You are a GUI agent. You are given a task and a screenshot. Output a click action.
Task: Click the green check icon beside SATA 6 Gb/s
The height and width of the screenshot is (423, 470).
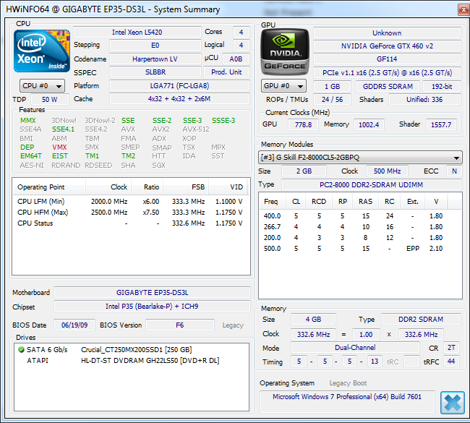21,349
